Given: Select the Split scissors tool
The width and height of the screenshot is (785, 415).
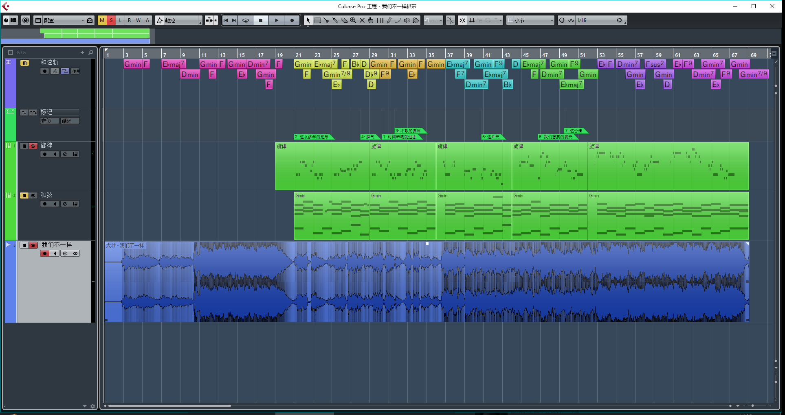Looking at the screenshot, I should point(326,20).
